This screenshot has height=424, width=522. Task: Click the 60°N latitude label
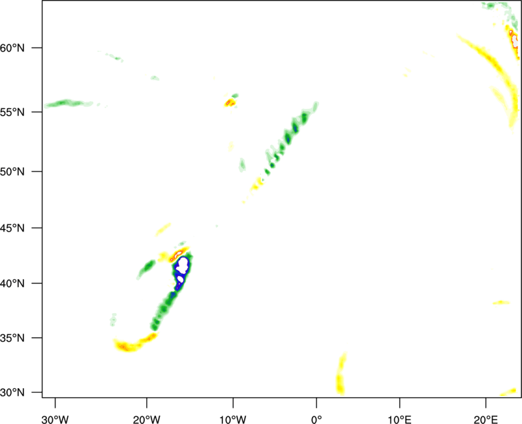point(12,48)
